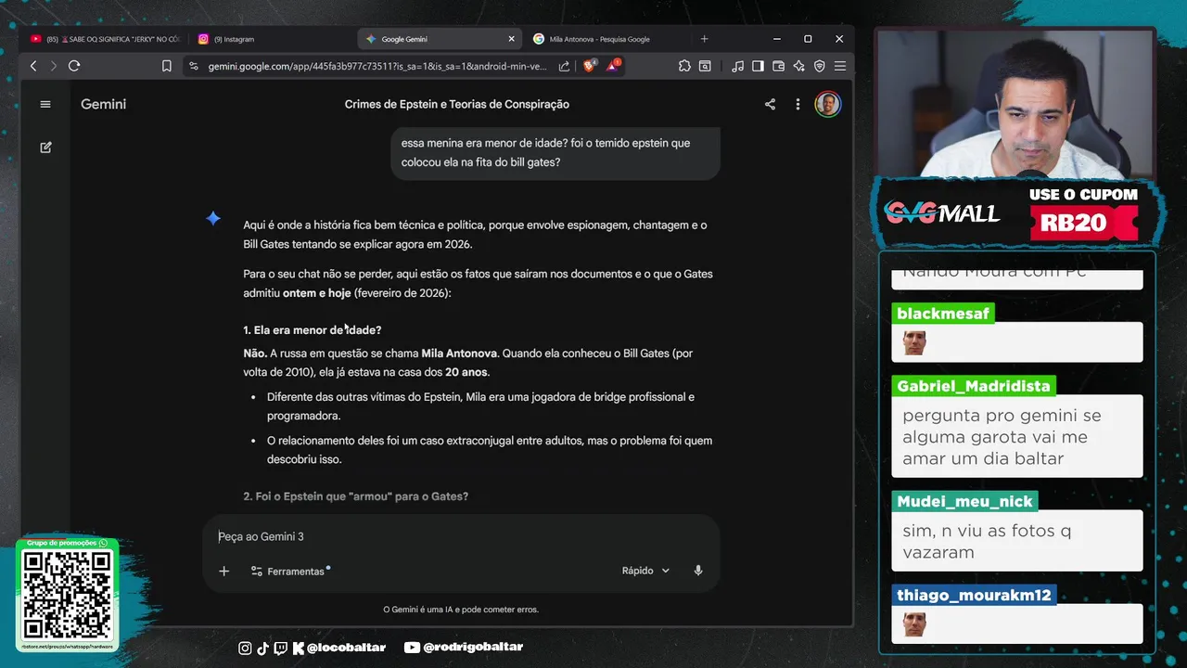Screen dimensions: 1187x668
Task: View site information next to the URL
Action: pyautogui.click(x=193, y=66)
